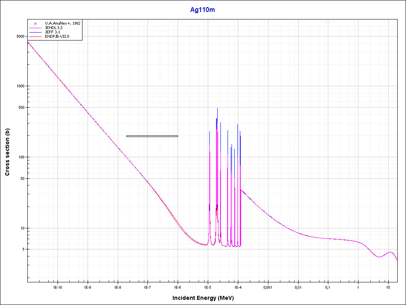Click the x marker for V.A.Anufriev+ in legend

coord(35,23)
